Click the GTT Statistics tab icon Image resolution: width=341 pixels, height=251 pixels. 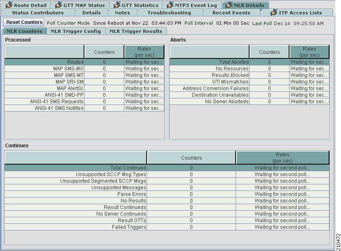117,5
